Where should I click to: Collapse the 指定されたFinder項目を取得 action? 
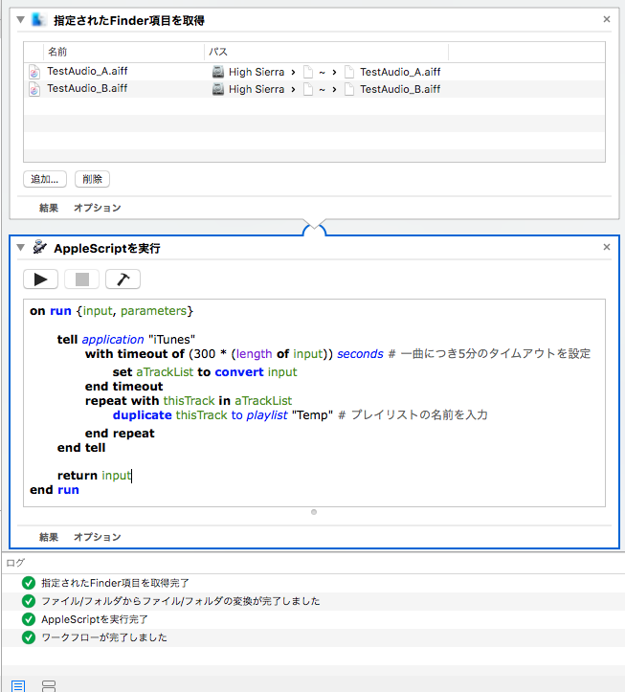coord(21,20)
